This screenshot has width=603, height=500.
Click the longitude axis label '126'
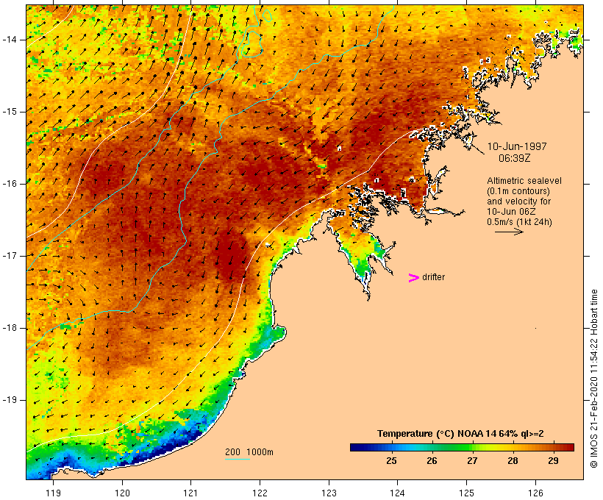coord(535,493)
